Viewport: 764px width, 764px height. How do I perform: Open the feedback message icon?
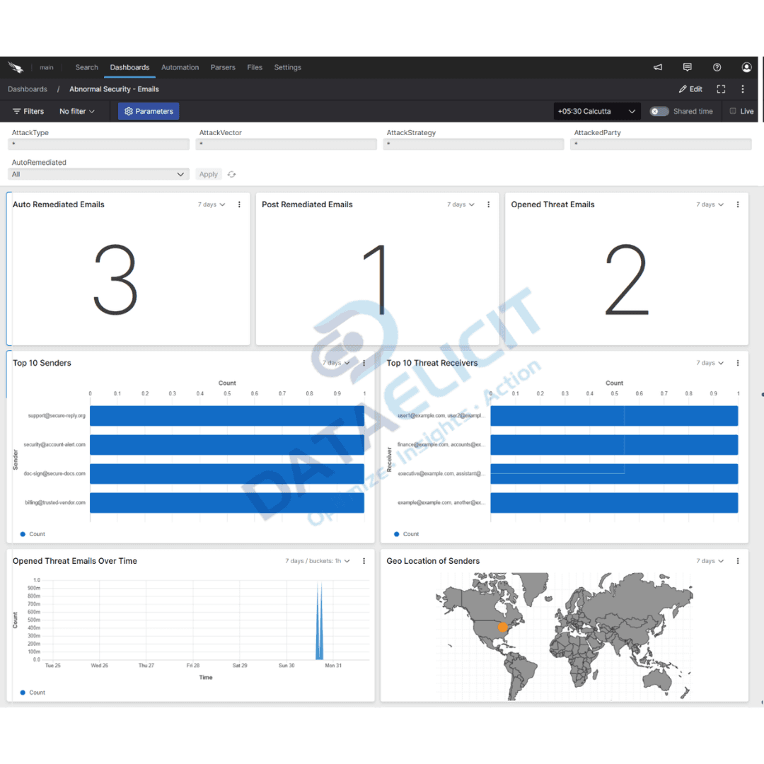click(x=687, y=67)
